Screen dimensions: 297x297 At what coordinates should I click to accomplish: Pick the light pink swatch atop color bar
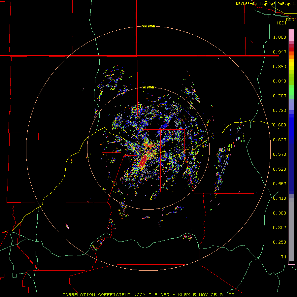pos(291,35)
